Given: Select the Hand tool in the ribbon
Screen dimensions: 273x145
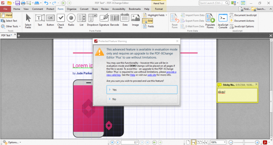Looking at the screenshot, I should (6, 15).
